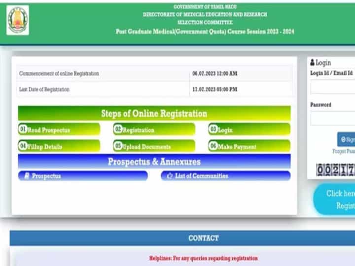
Task: Click the Click here to Register button
Action: tap(334, 199)
